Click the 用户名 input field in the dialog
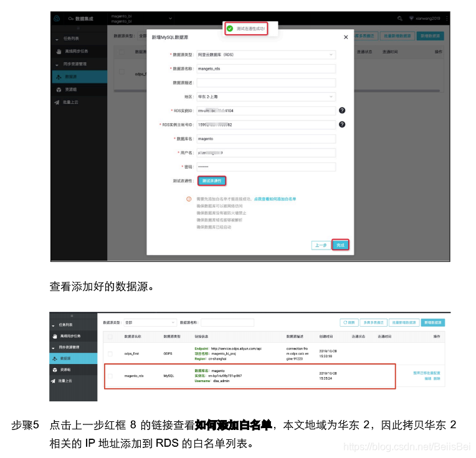Screen dimensions: 476x458 [266, 152]
